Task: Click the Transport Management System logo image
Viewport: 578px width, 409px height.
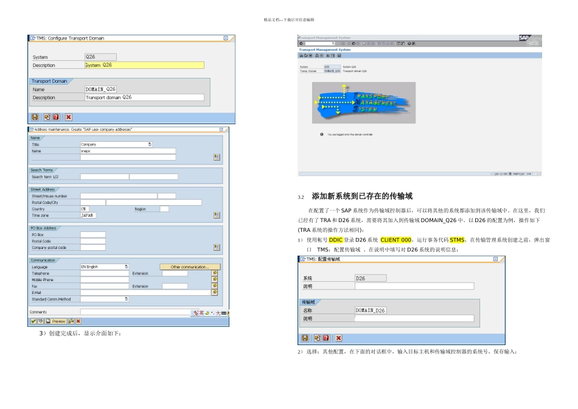Action: point(364,102)
